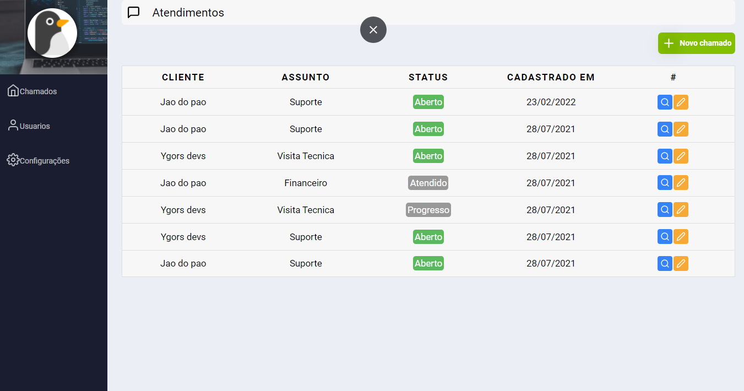Click the Atendido status badge
Screen dimensions: 744x391
[x=428, y=183]
